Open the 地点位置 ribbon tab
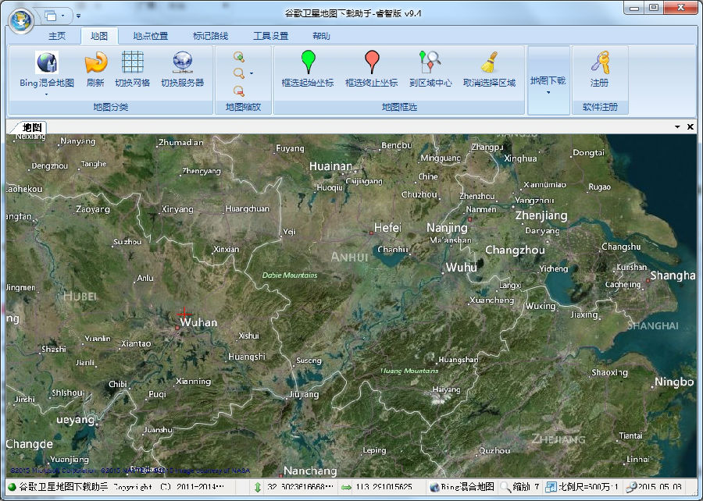The image size is (703, 501). click(150, 36)
